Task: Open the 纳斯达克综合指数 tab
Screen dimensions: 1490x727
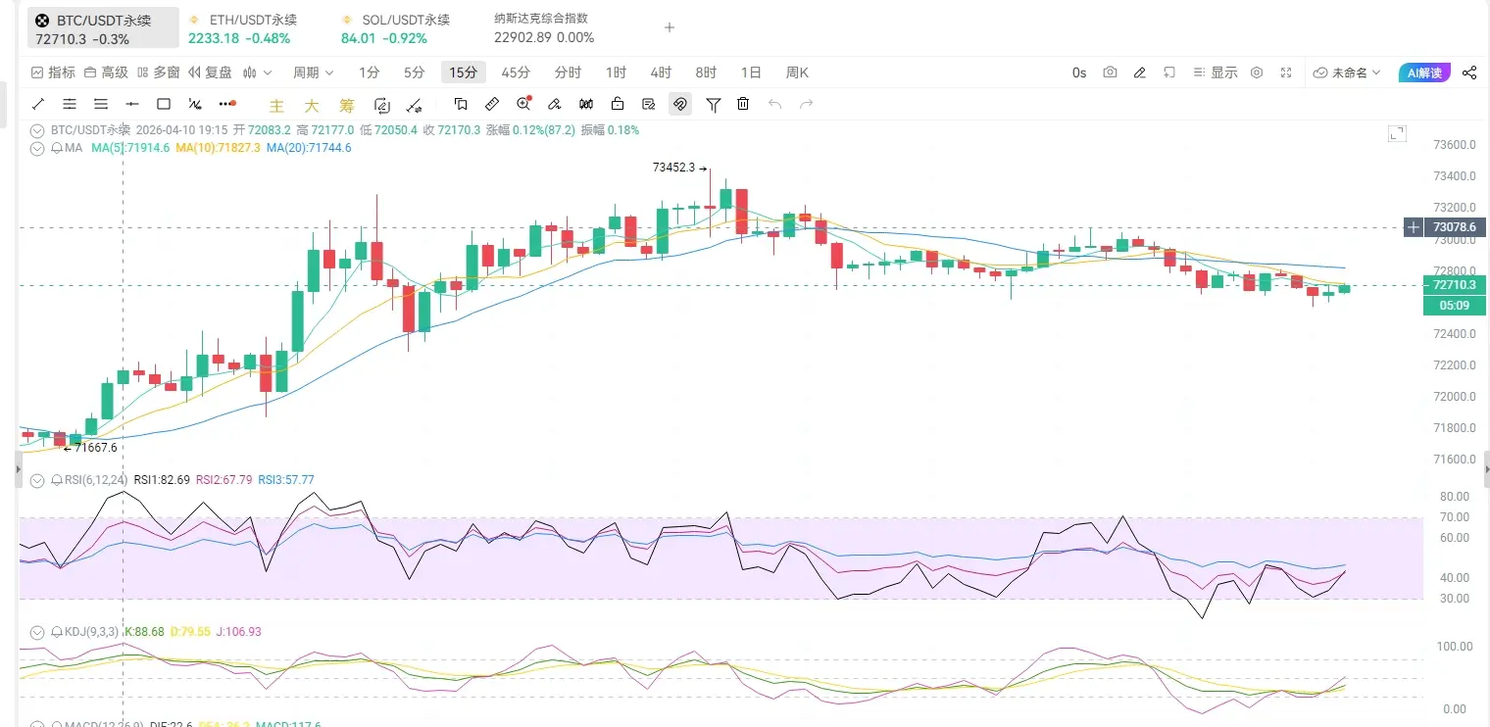Action: (x=544, y=28)
